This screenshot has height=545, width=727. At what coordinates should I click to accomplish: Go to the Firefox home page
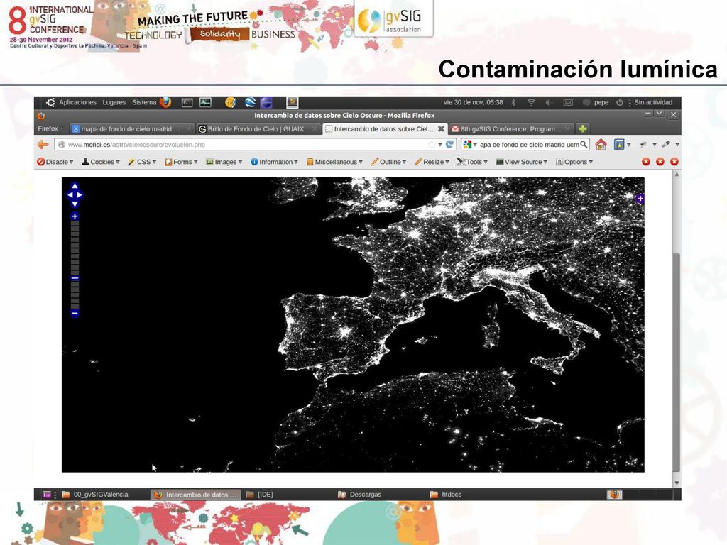click(x=601, y=145)
